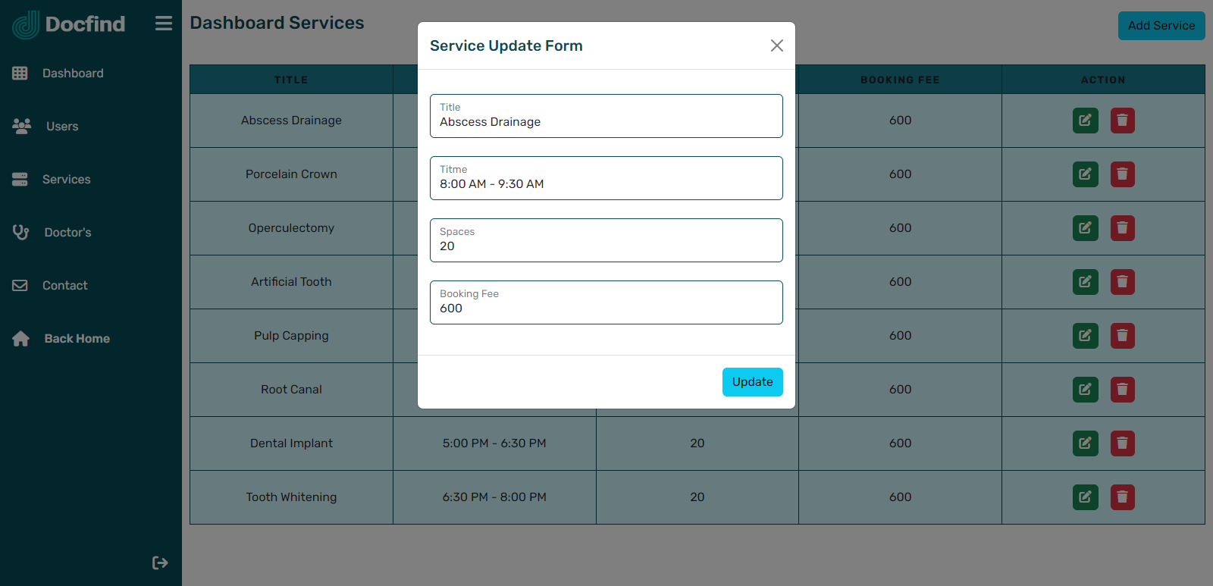The height and width of the screenshot is (586, 1213).
Task: Click the 5:00 PM - 6:30 PM time cell
Action: pyautogui.click(x=494, y=443)
